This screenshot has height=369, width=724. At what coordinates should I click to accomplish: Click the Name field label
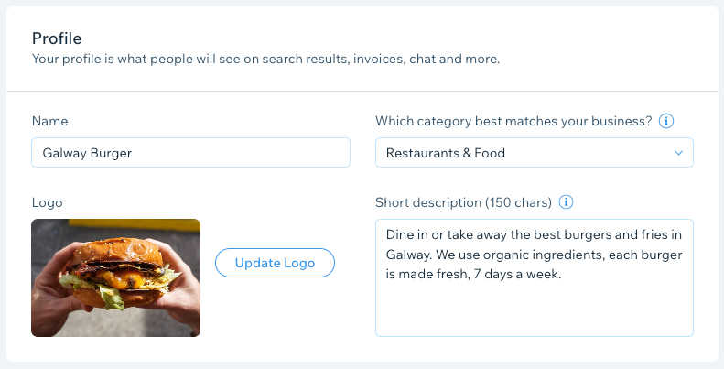pyautogui.click(x=49, y=121)
